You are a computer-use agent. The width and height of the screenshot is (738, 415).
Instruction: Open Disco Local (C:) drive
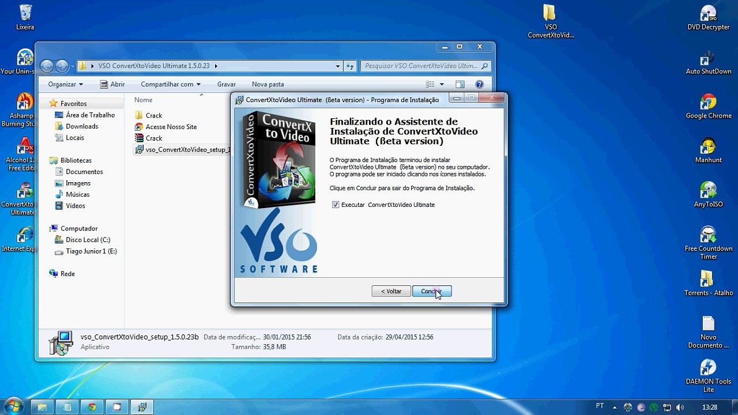point(88,240)
